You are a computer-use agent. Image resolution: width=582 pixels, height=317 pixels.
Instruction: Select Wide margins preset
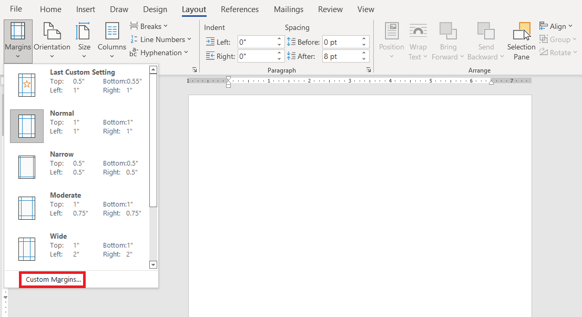click(x=77, y=249)
